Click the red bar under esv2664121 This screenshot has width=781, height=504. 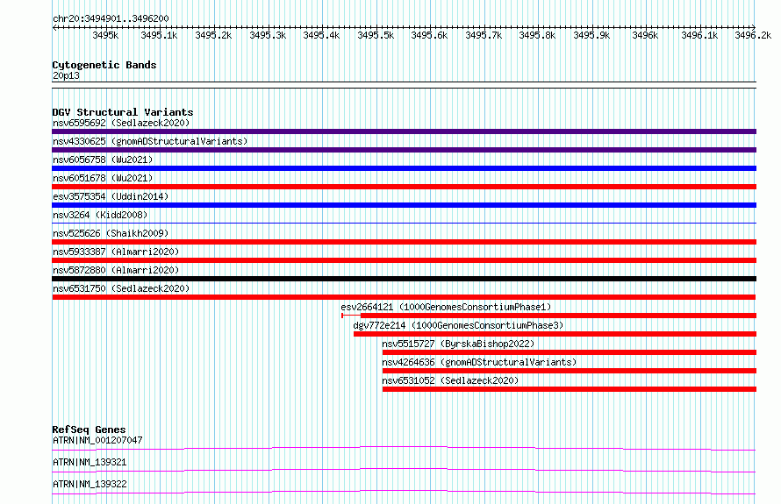pyautogui.click(x=548, y=316)
